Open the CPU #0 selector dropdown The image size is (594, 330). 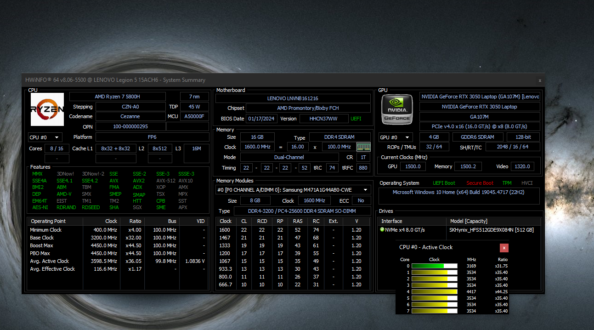pyautogui.click(x=45, y=137)
